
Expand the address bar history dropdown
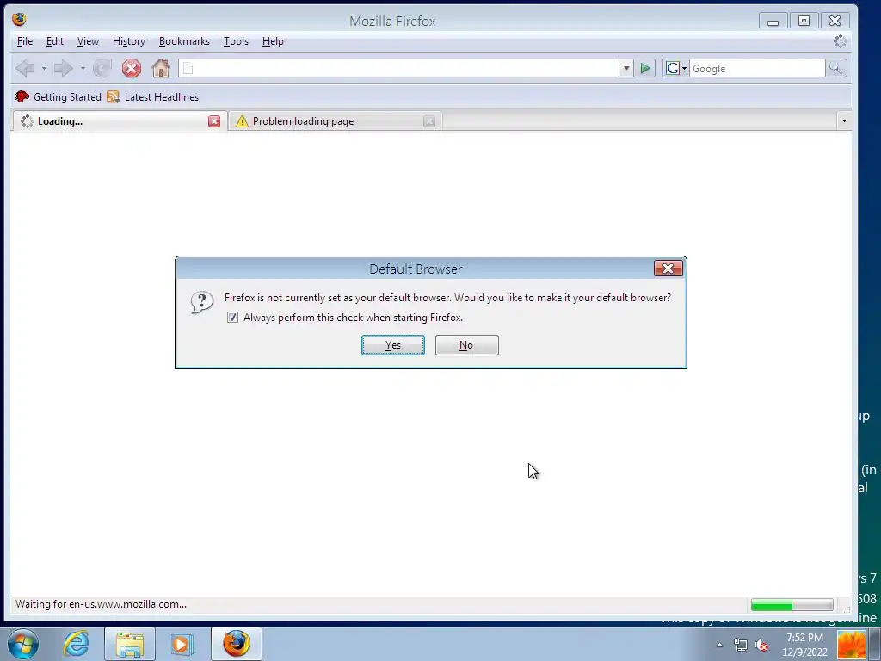click(626, 69)
